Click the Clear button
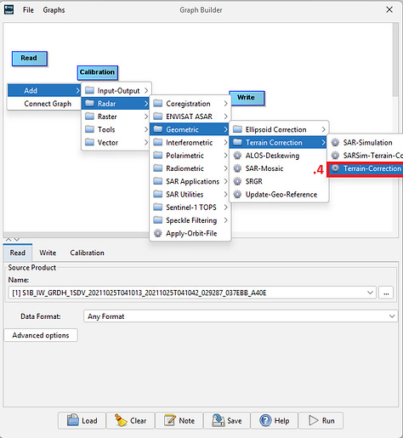403x438 pixels. pyautogui.click(x=131, y=421)
